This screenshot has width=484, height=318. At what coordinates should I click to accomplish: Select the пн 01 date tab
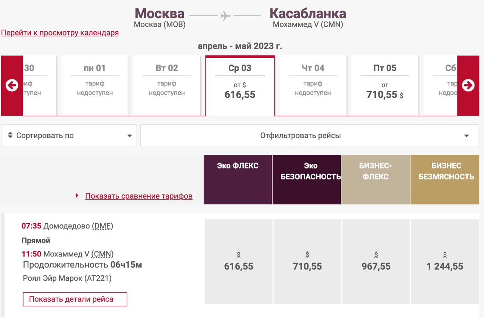pyautogui.click(x=95, y=86)
